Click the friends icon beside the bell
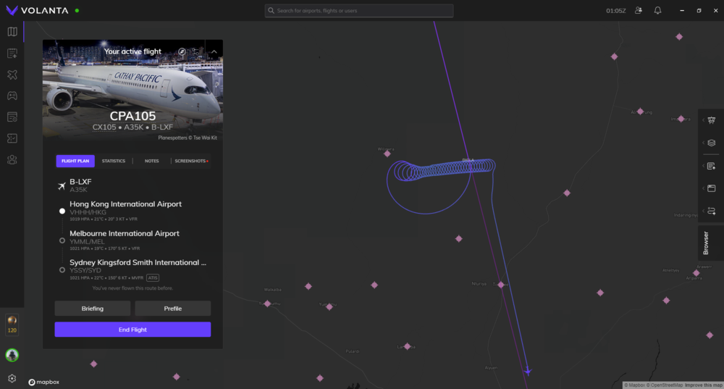 pyautogui.click(x=638, y=11)
